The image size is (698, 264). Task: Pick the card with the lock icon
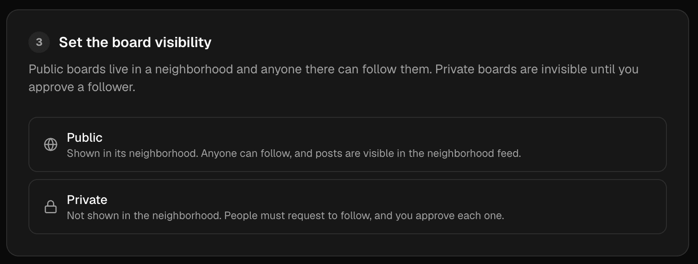[348, 207]
